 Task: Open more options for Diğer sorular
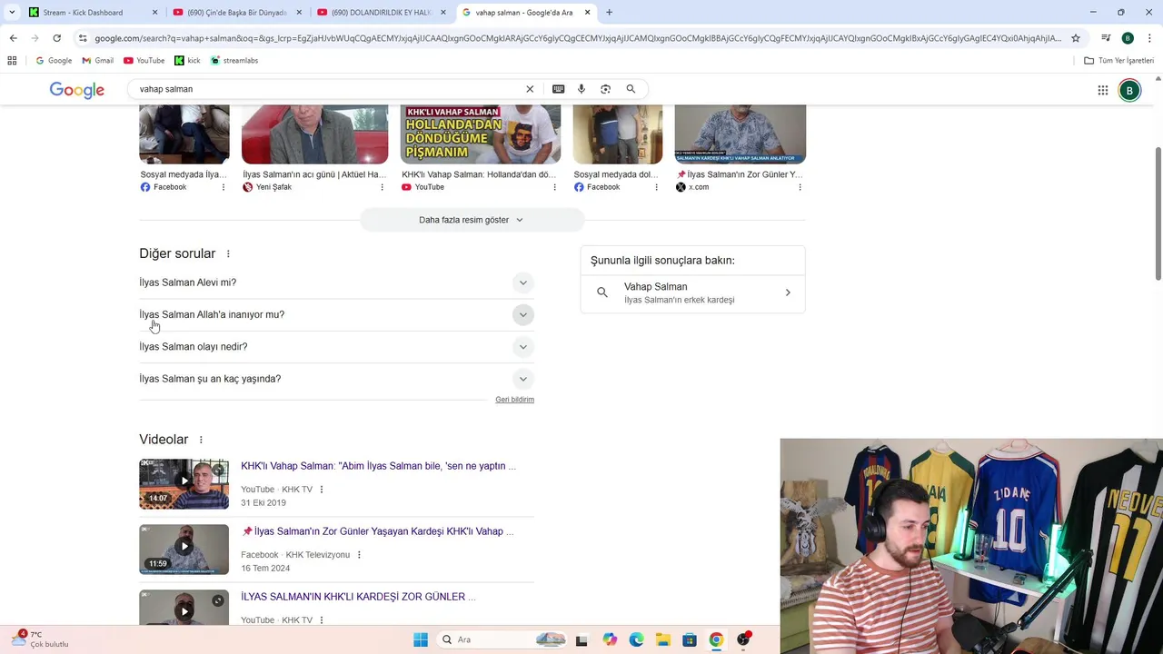click(x=228, y=254)
